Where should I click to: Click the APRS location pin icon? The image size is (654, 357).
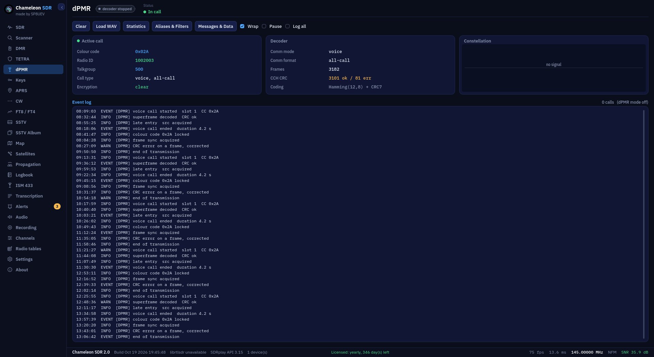point(10,90)
